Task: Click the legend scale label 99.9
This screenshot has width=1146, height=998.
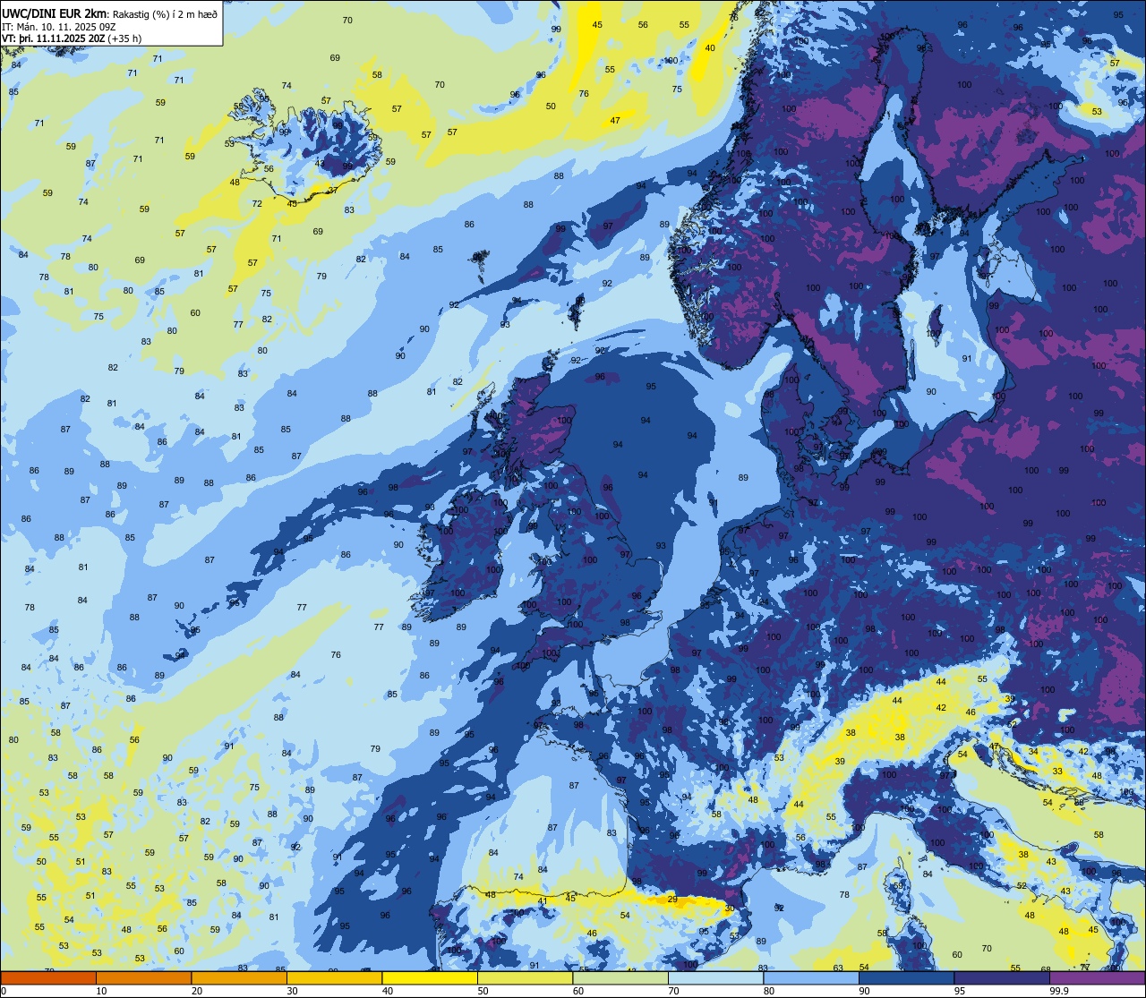Action: [1059, 991]
